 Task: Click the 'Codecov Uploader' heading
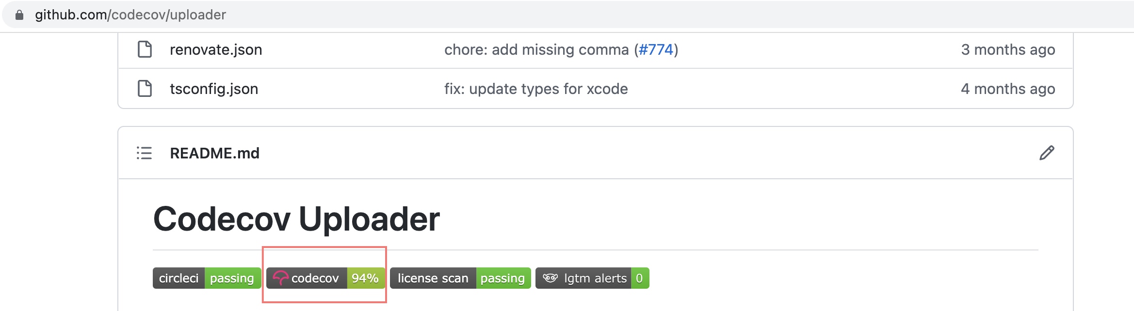tap(296, 219)
